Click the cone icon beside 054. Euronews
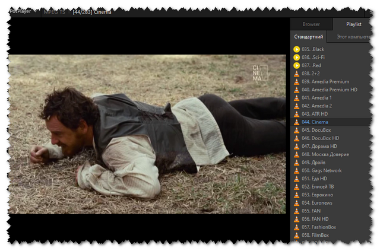 coord(297,203)
